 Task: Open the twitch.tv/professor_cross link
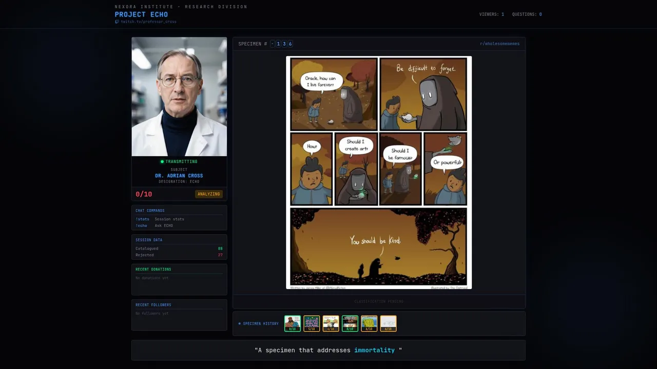[148, 22]
